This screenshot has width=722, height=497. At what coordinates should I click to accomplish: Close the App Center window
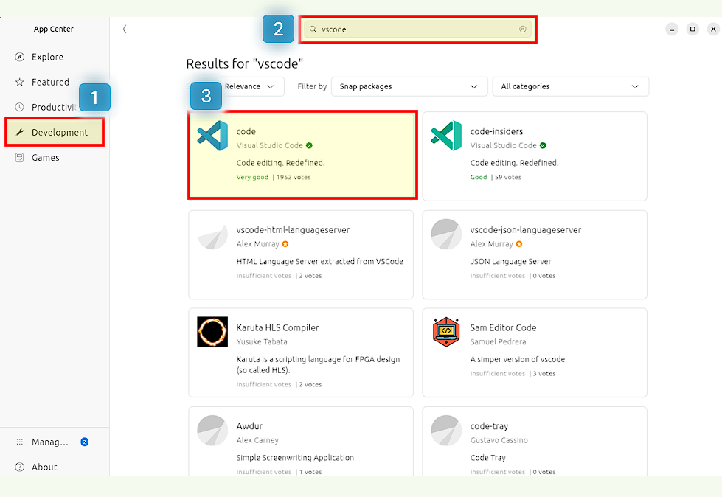tap(713, 29)
